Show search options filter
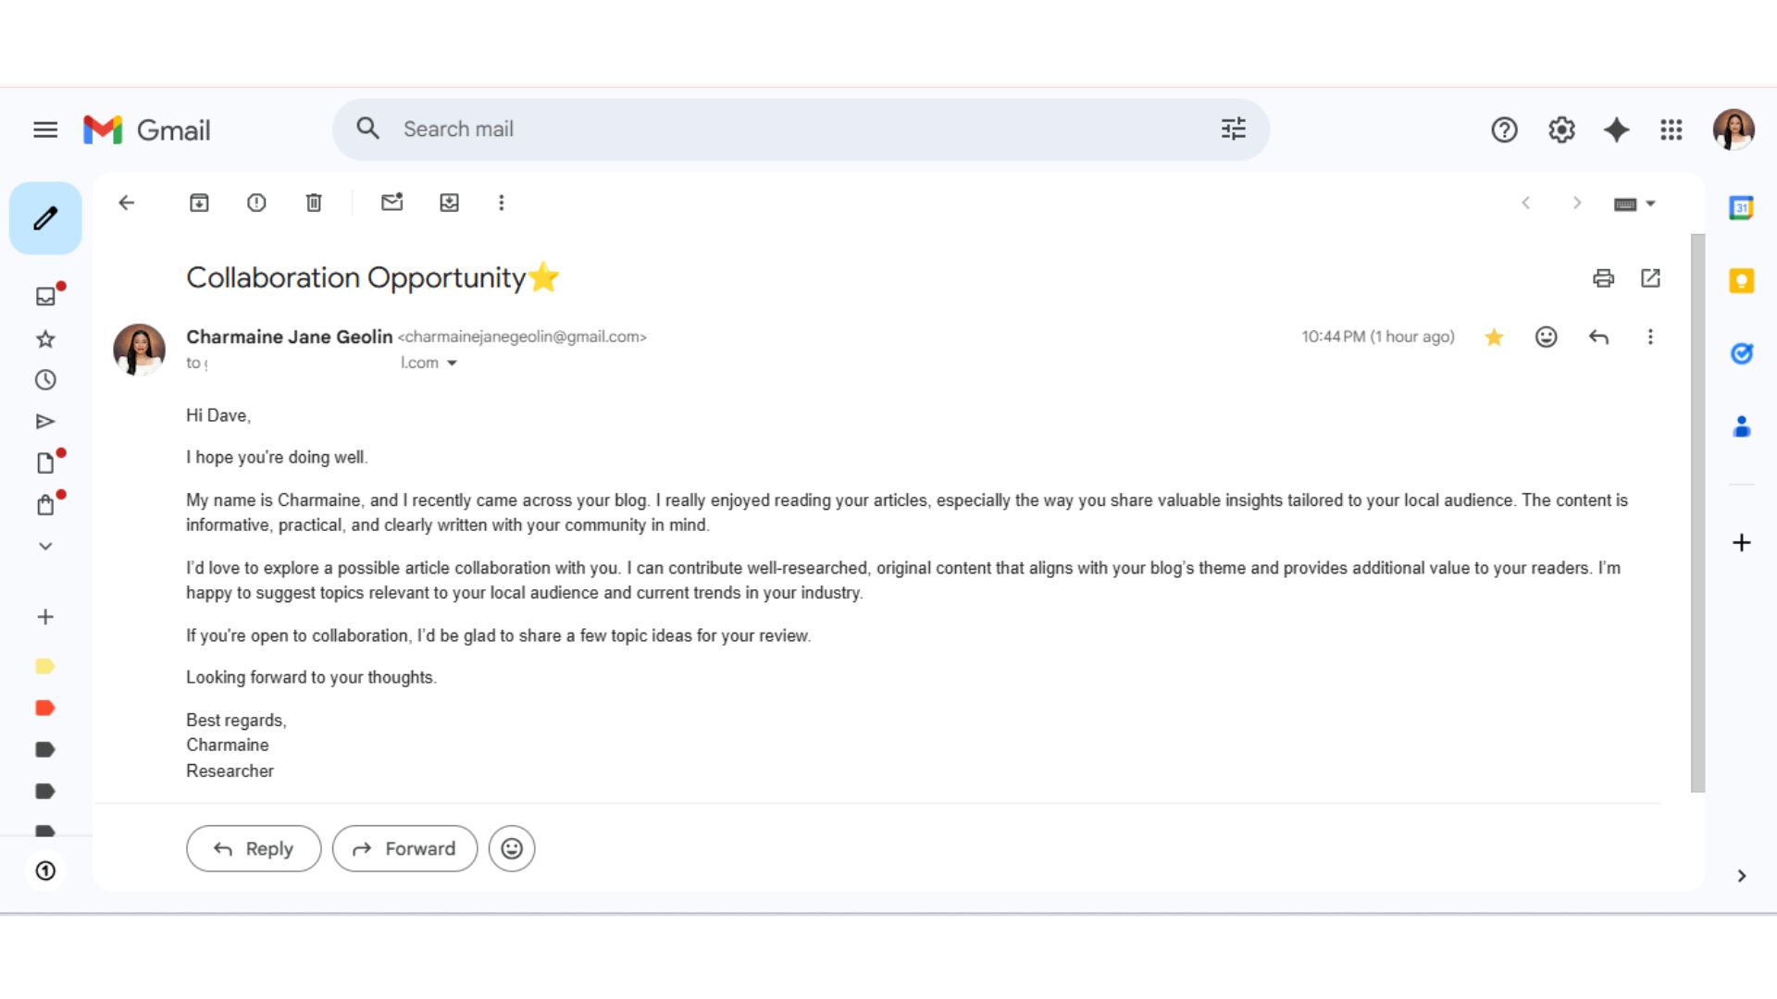This screenshot has width=1777, height=999. (x=1233, y=129)
